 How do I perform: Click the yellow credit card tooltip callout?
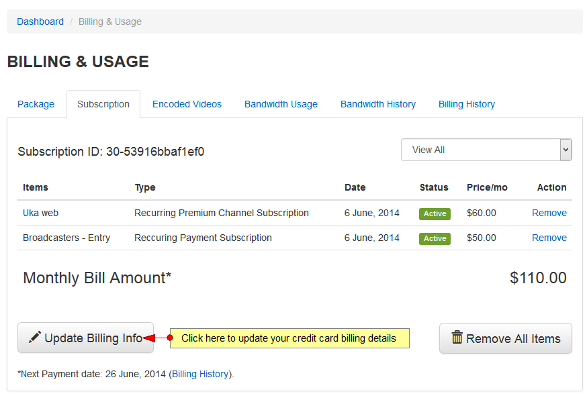pyautogui.click(x=289, y=338)
